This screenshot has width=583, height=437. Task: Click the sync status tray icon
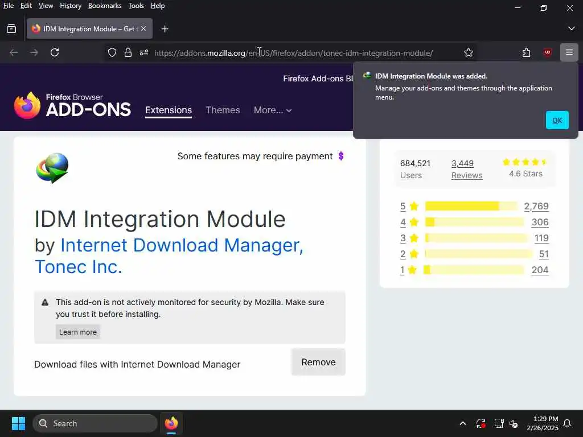coord(481,423)
